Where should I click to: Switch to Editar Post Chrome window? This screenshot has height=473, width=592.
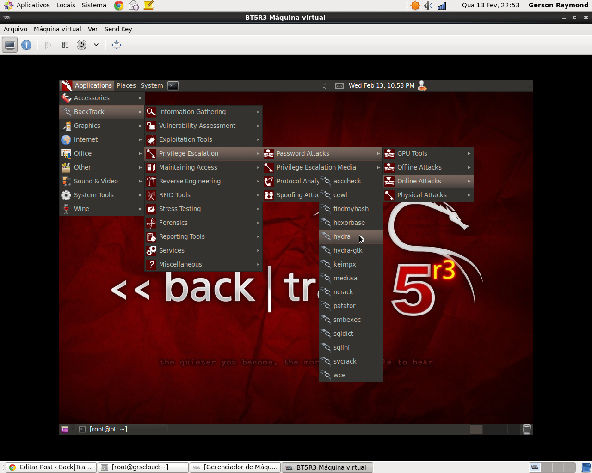[51, 467]
